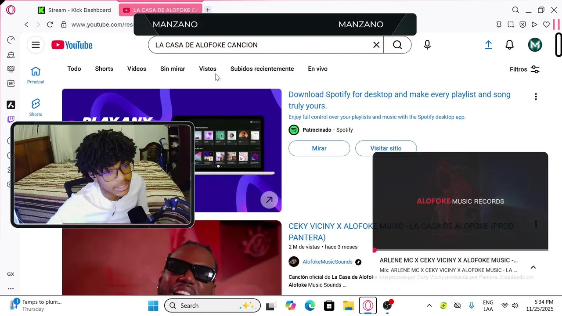Click external-link arrow on ad thumbnail
The height and width of the screenshot is (316, 562).
269,200
